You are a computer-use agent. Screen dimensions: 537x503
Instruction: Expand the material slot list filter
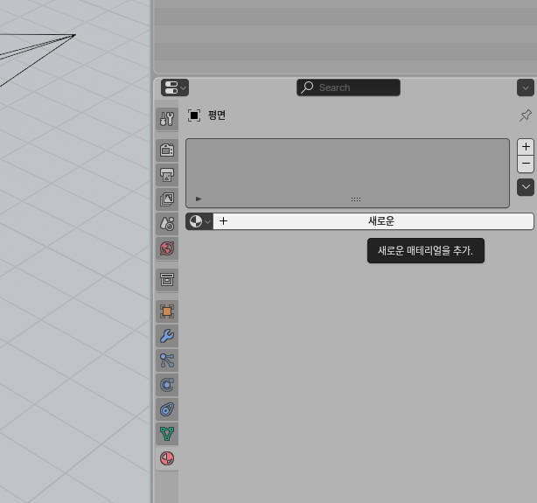(199, 199)
